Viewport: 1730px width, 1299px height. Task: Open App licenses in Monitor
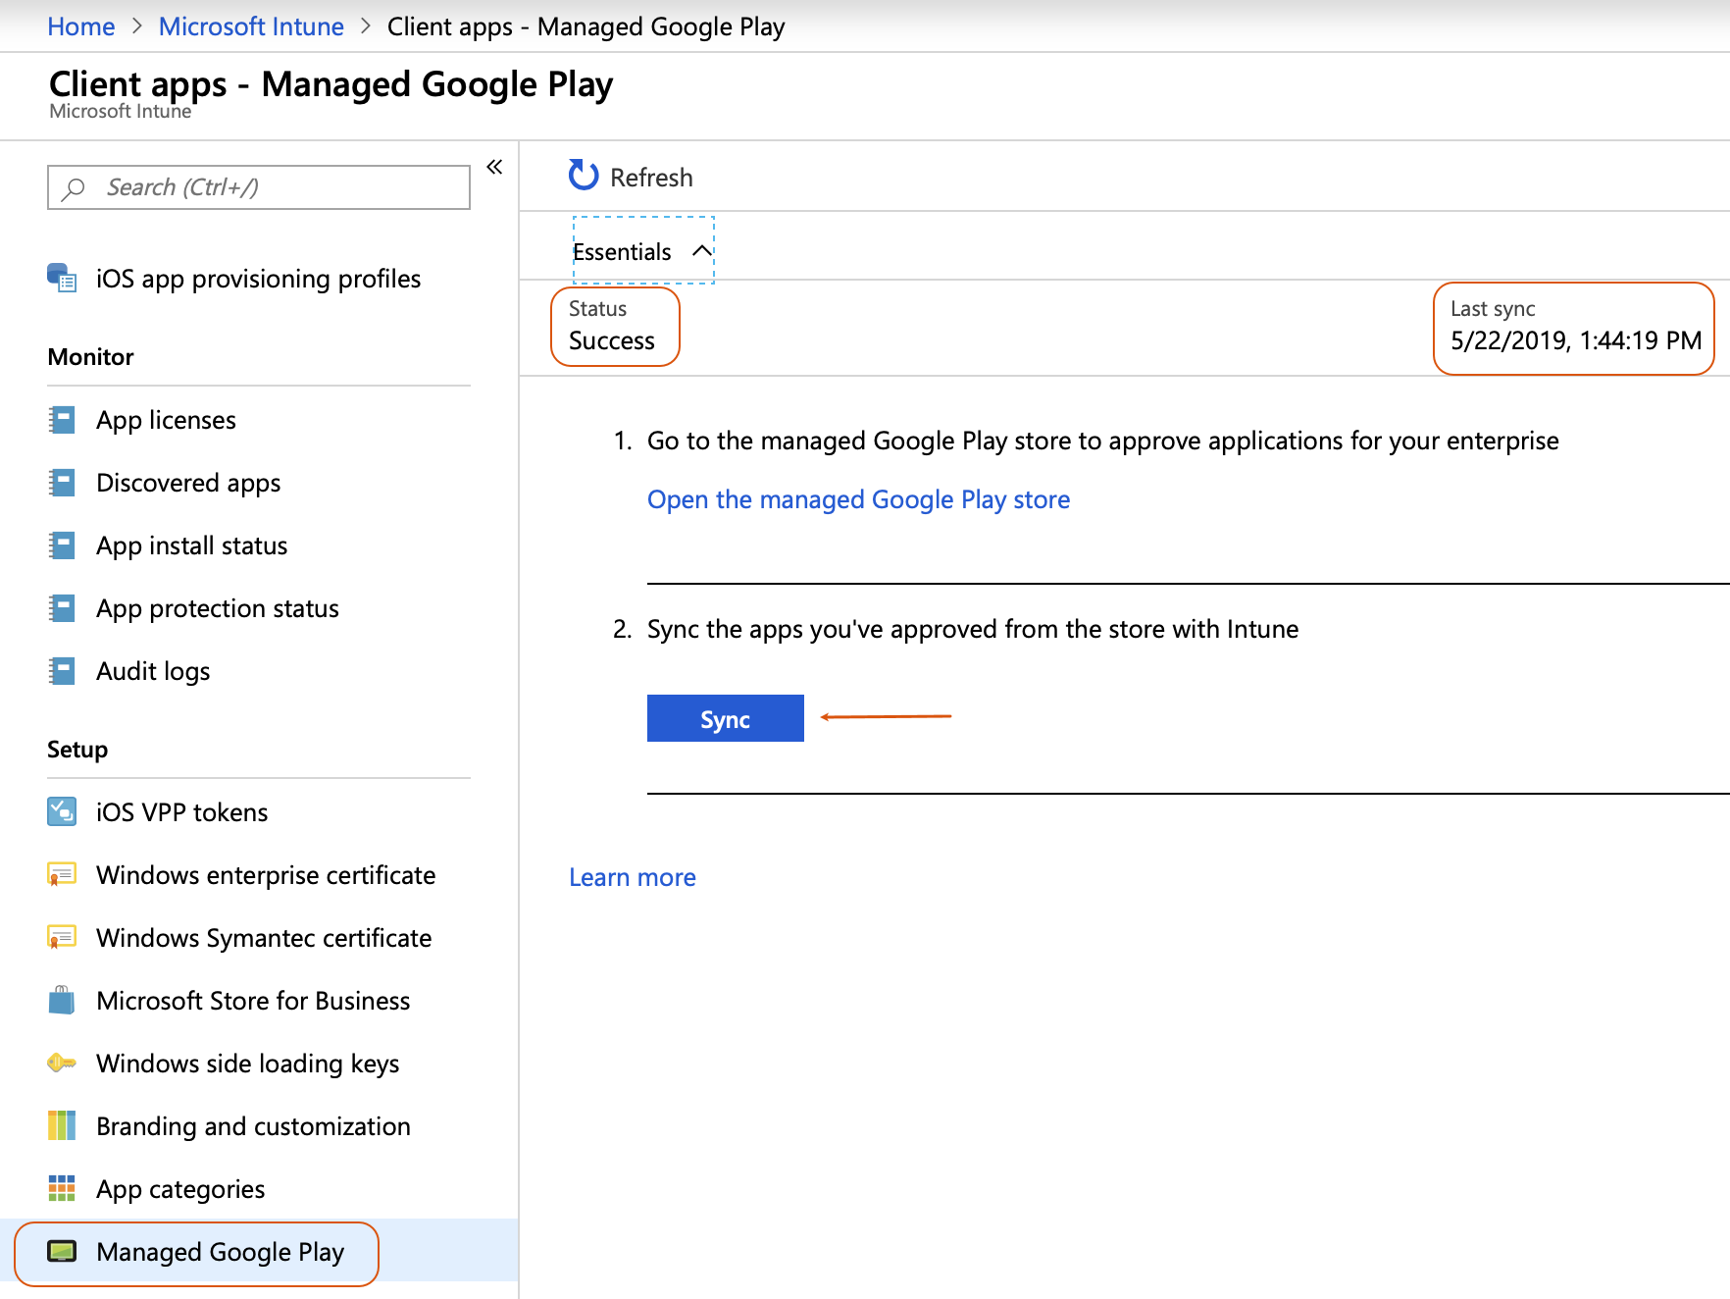pos(259,420)
